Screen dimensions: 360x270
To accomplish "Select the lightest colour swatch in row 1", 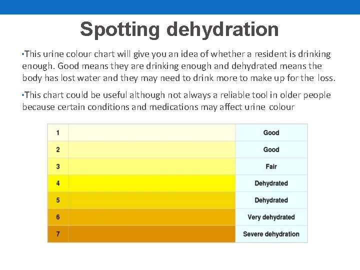I will click(x=151, y=132).
